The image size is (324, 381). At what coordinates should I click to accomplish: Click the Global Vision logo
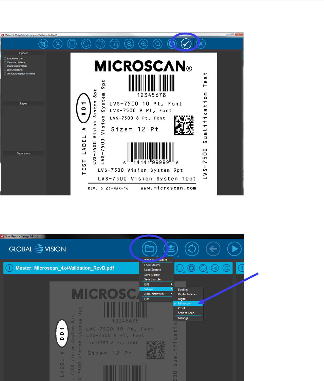point(37,249)
